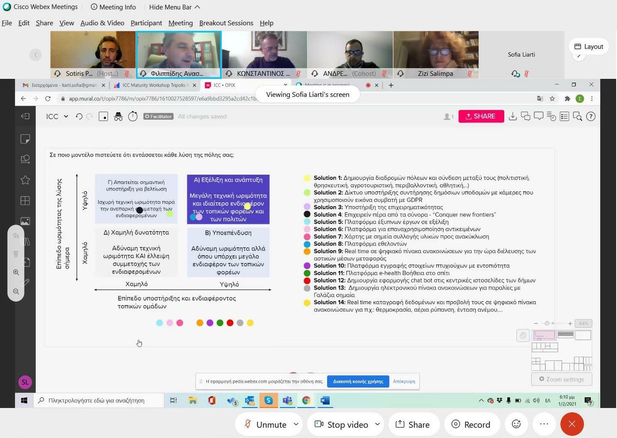The height and width of the screenshot is (438, 617).
Task: Click the mural settings square icon
Action: [103, 116]
